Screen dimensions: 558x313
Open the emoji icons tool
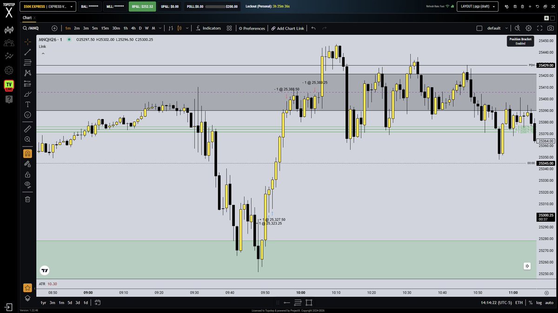click(x=27, y=115)
